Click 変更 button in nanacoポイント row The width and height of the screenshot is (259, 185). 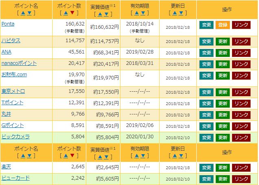[x=206, y=64]
